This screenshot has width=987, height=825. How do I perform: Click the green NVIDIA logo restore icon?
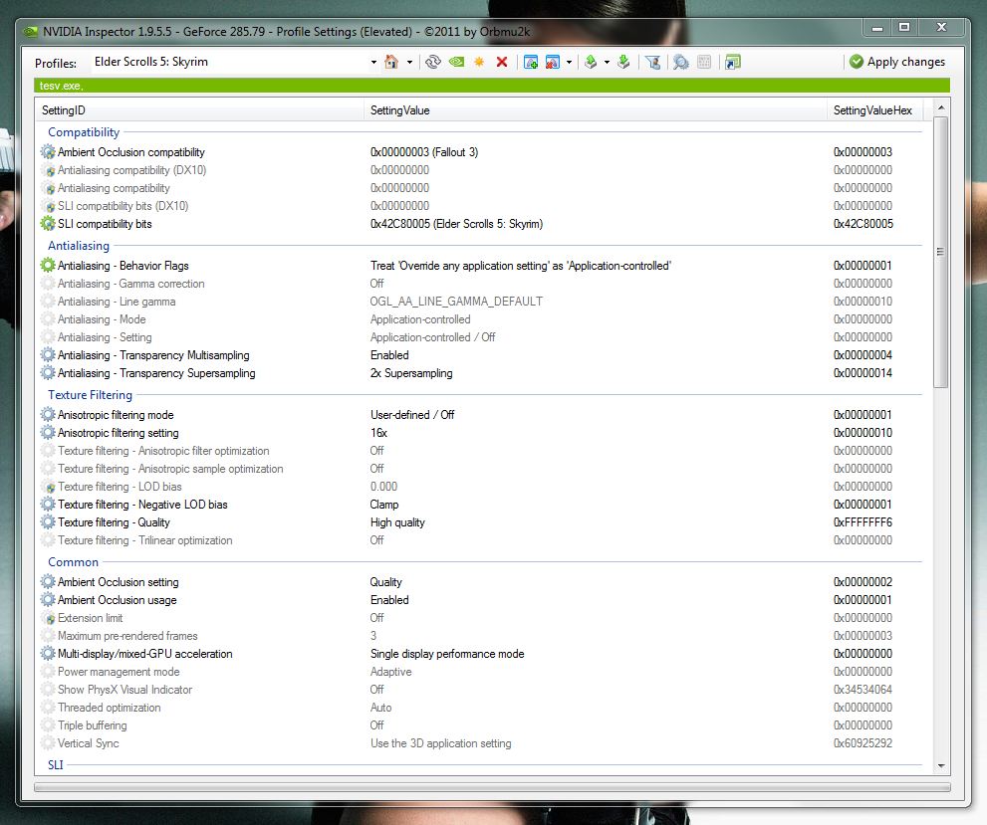(456, 62)
